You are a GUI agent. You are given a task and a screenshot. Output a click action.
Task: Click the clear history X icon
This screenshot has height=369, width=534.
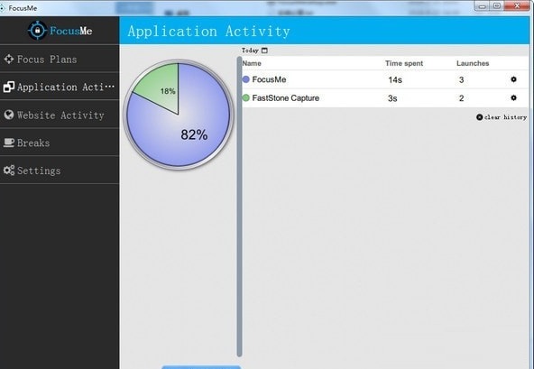(480, 117)
